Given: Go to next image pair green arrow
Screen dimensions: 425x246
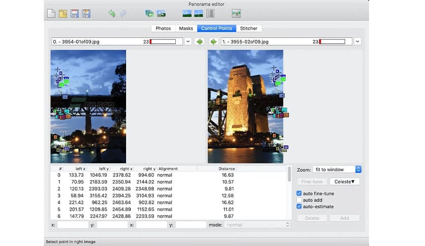Looking at the screenshot, I should 214,42.
